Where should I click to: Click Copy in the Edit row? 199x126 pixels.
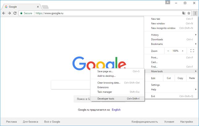click(x=180, y=78)
